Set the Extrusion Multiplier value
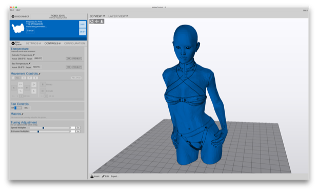 (x=78, y=131)
